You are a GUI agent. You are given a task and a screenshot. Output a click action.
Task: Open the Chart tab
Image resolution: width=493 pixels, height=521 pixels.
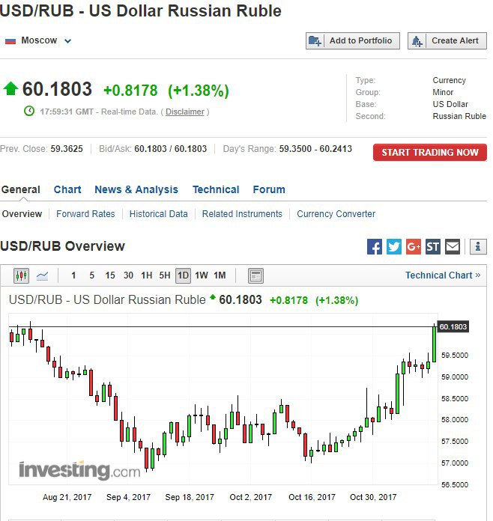67,189
